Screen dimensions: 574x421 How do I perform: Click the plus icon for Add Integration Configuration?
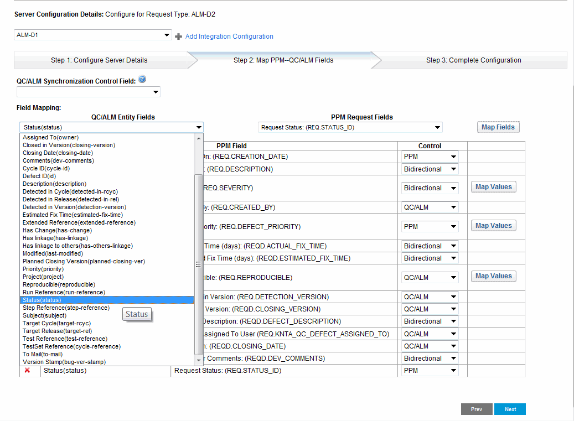[x=178, y=36]
